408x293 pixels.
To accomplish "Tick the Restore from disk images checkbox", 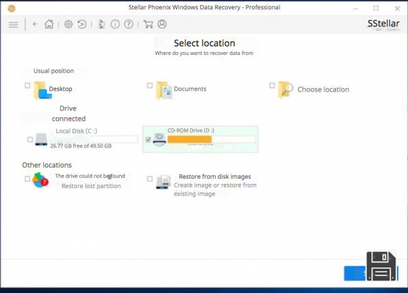I will point(150,179).
